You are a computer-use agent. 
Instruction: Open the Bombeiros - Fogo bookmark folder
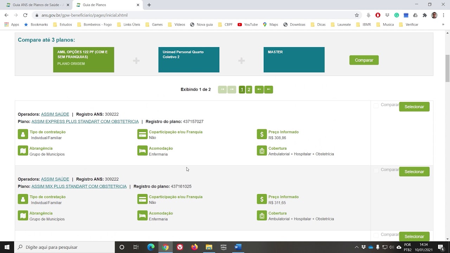pos(94,25)
